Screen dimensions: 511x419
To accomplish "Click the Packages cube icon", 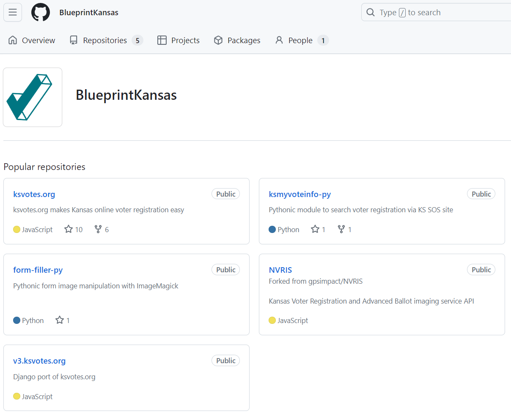I will coord(218,40).
